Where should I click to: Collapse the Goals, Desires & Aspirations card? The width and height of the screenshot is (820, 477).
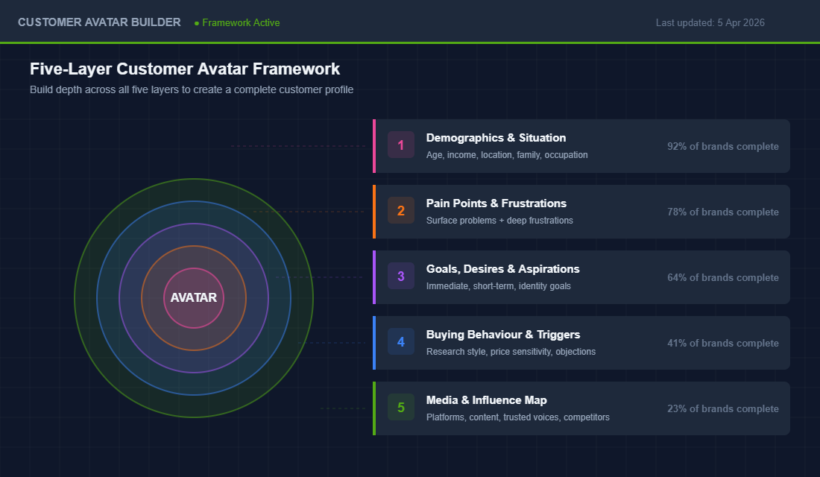(581, 277)
